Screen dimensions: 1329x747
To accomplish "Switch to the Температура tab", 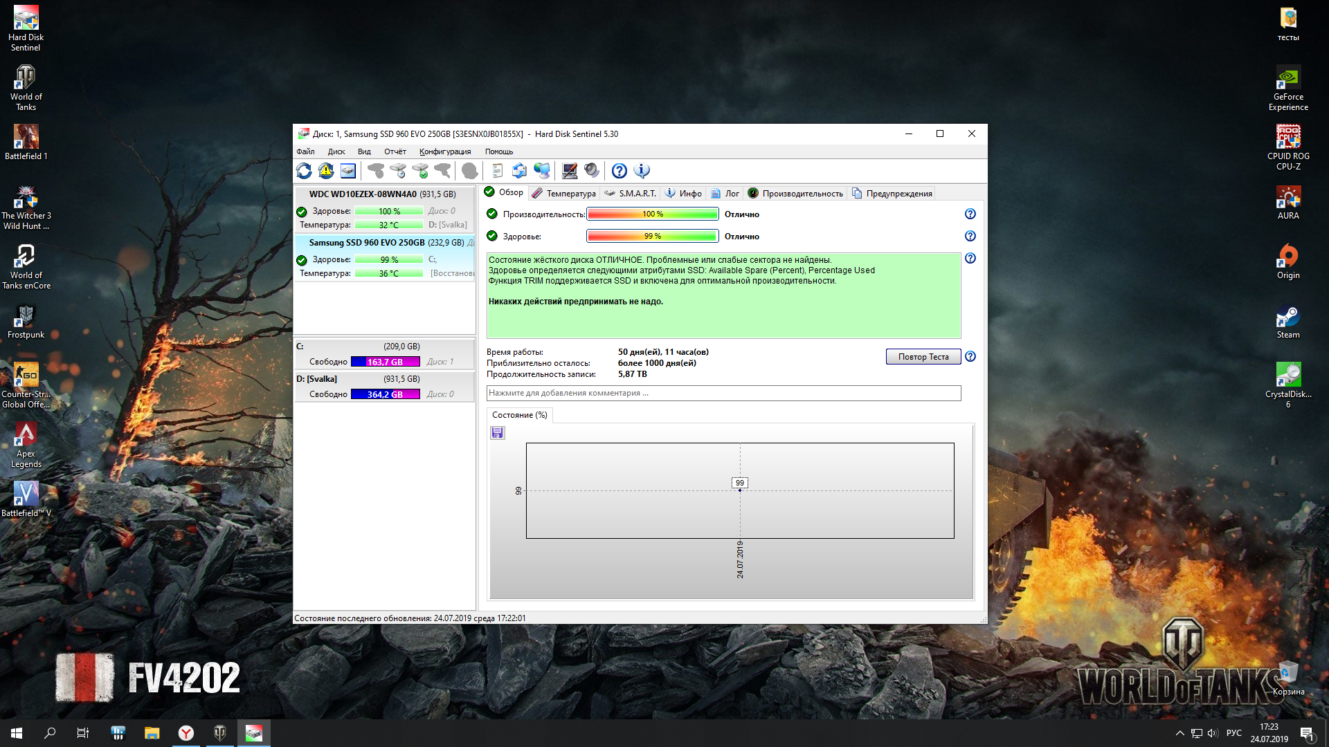I will pyautogui.click(x=564, y=194).
